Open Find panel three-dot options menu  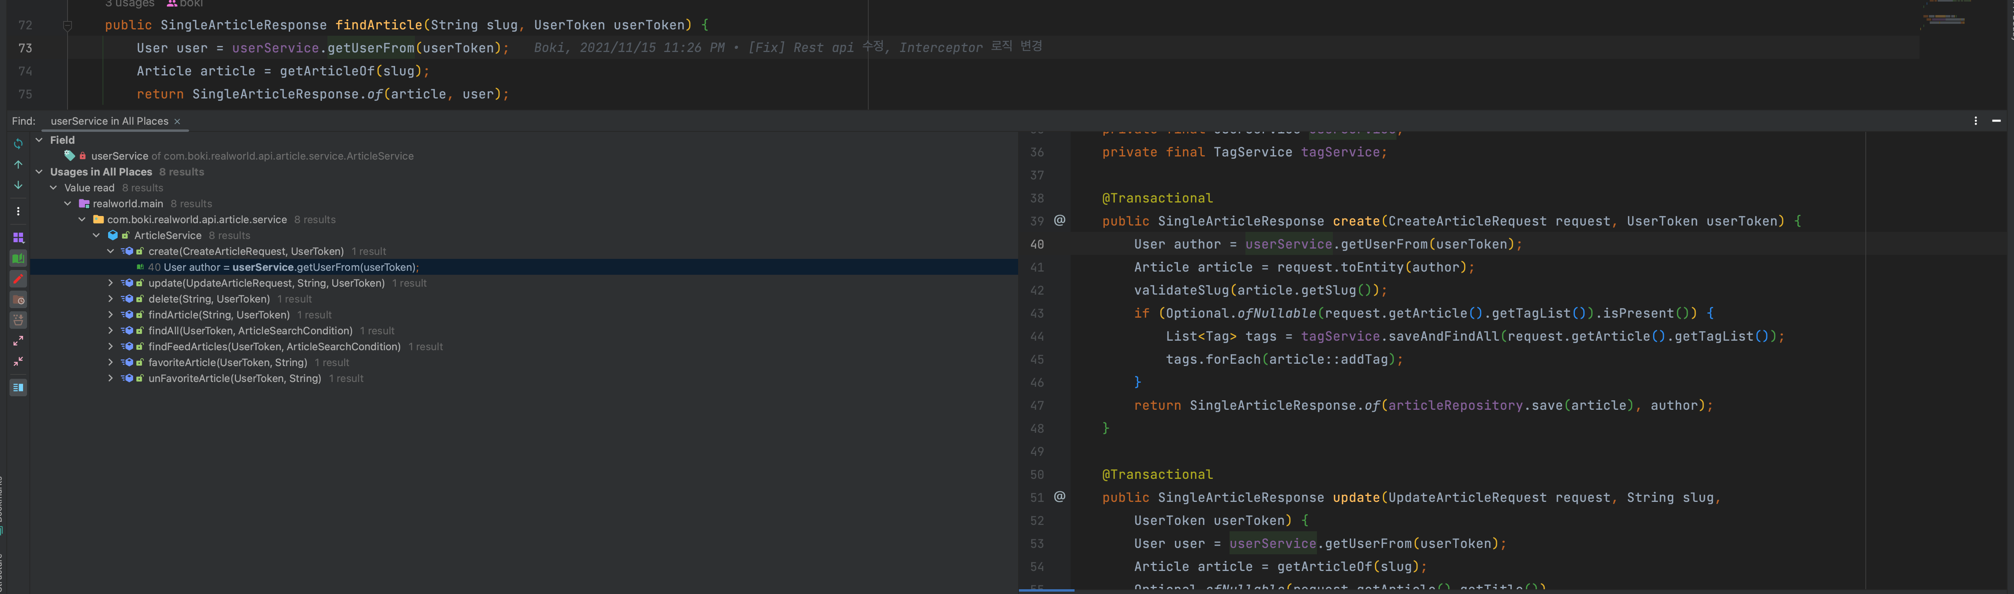(1975, 121)
